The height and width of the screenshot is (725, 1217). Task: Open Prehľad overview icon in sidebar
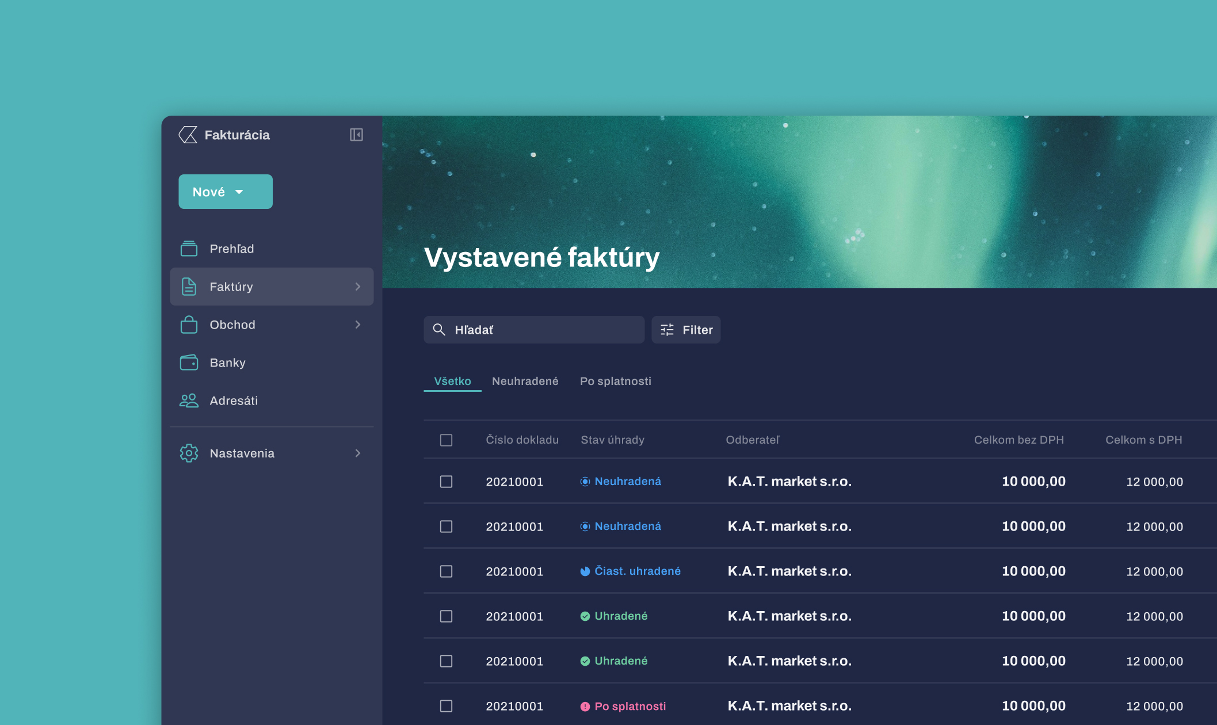(x=189, y=249)
